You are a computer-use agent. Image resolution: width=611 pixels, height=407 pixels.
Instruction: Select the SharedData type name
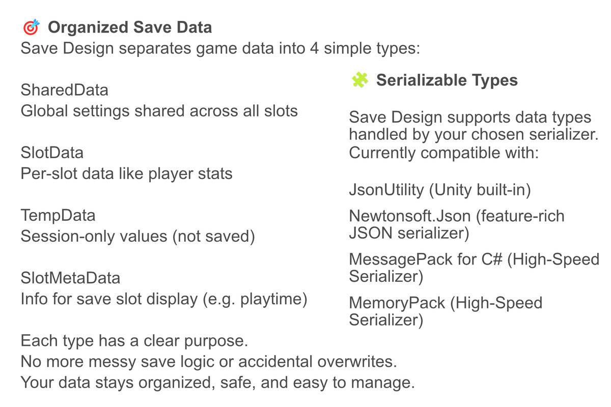pos(64,90)
